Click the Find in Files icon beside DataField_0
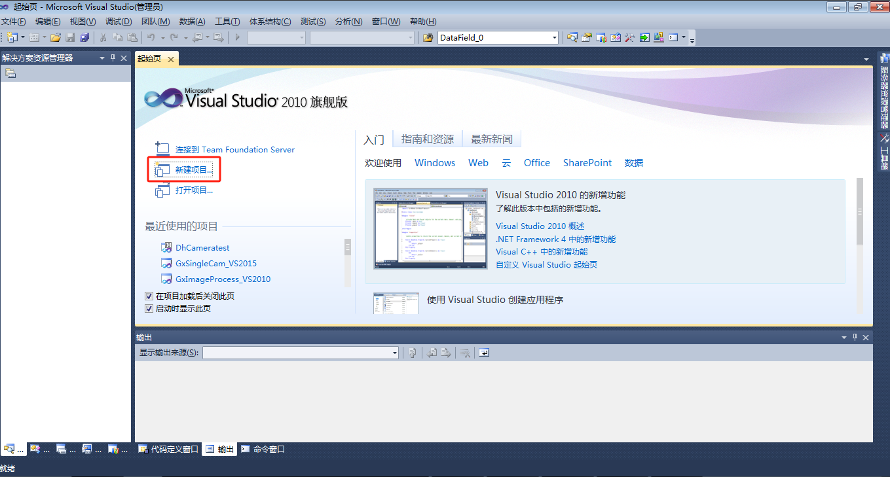Image resolution: width=890 pixels, height=477 pixels. (428, 37)
